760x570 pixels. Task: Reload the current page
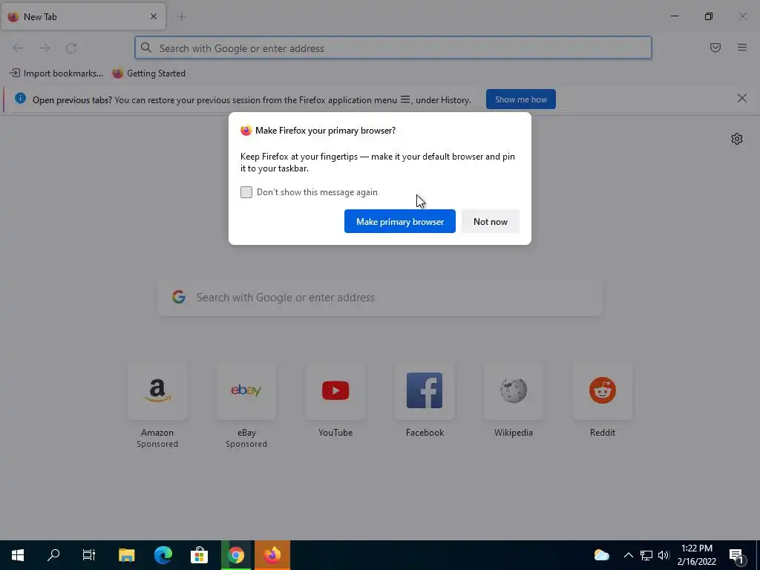[x=71, y=48]
